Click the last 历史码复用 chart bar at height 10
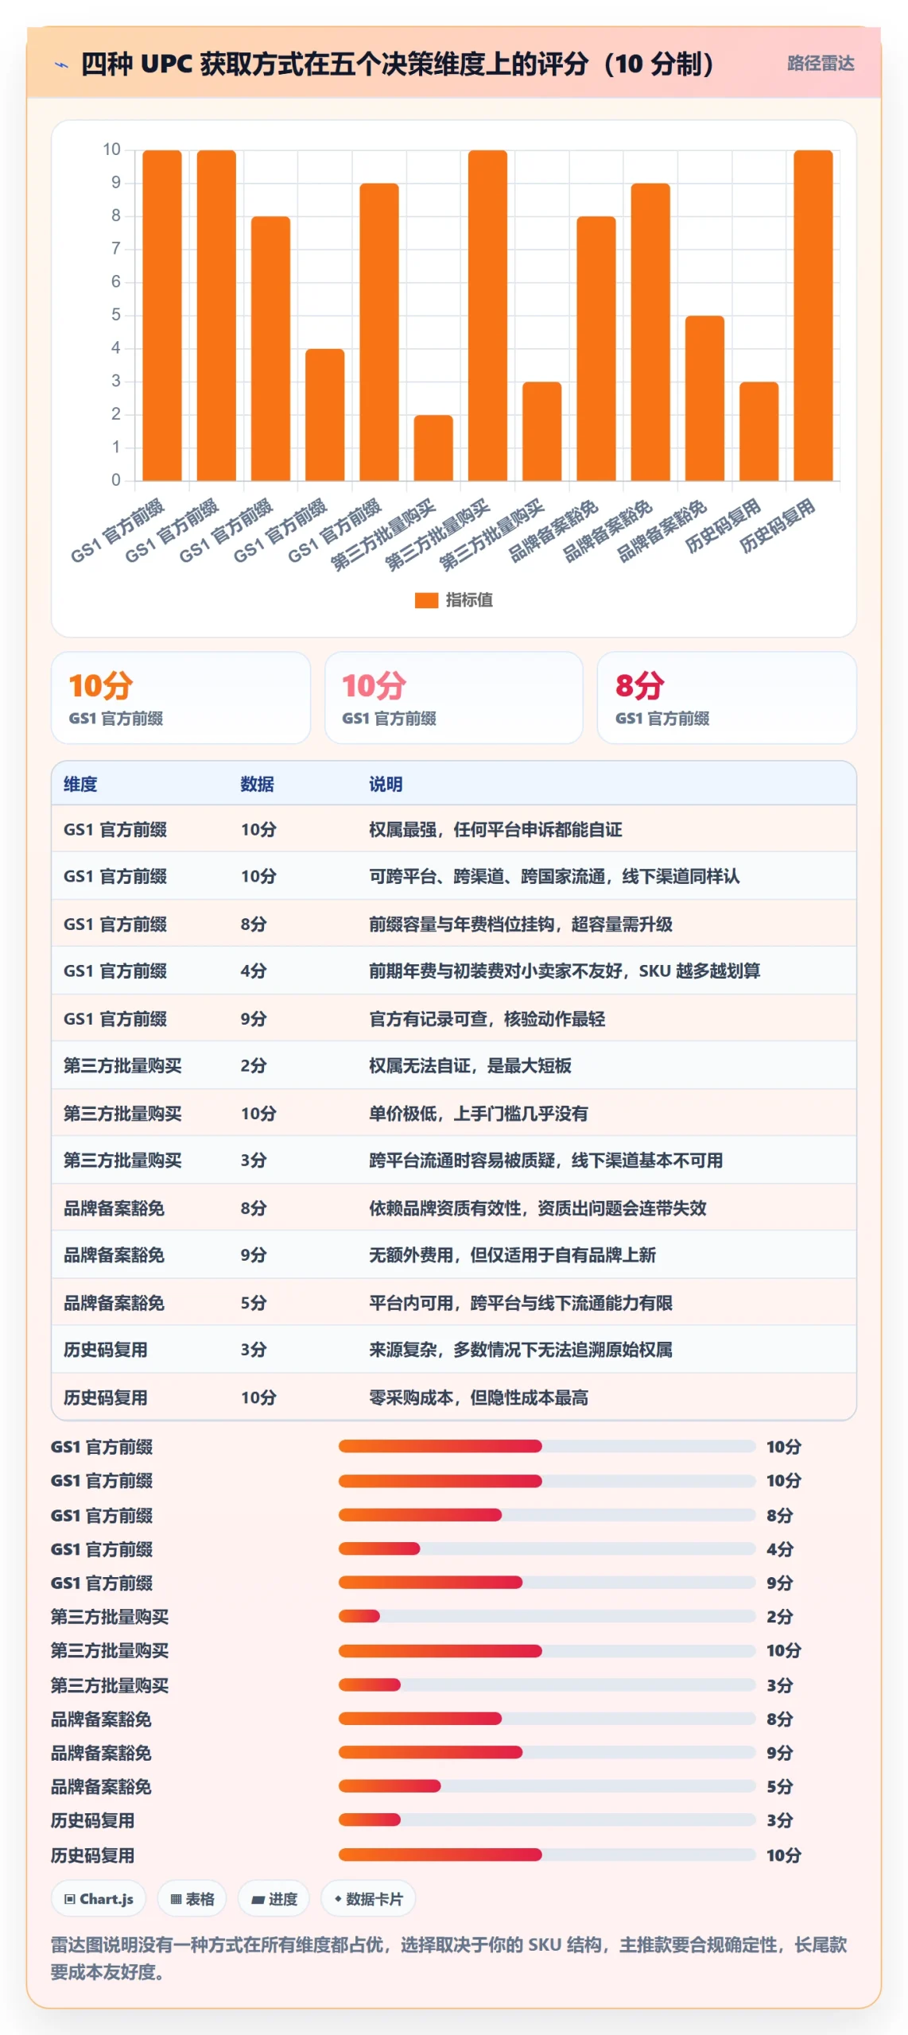 click(x=813, y=315)
